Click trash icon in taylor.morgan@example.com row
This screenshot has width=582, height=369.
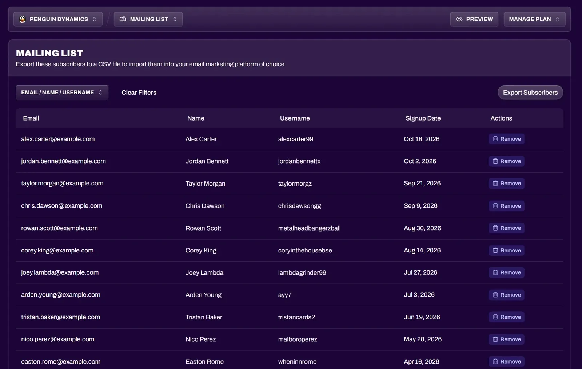tap(495, 184)
